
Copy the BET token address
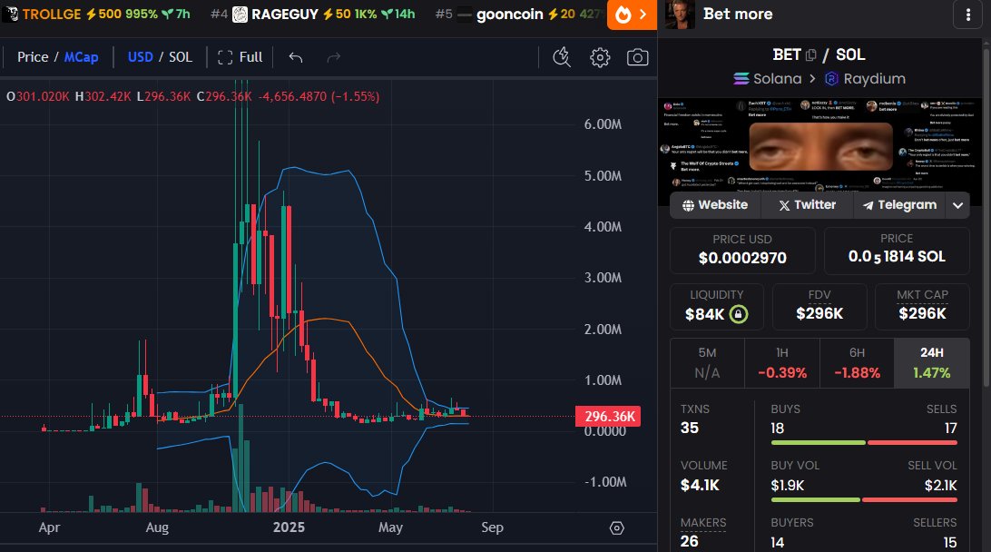pos(811,55)
